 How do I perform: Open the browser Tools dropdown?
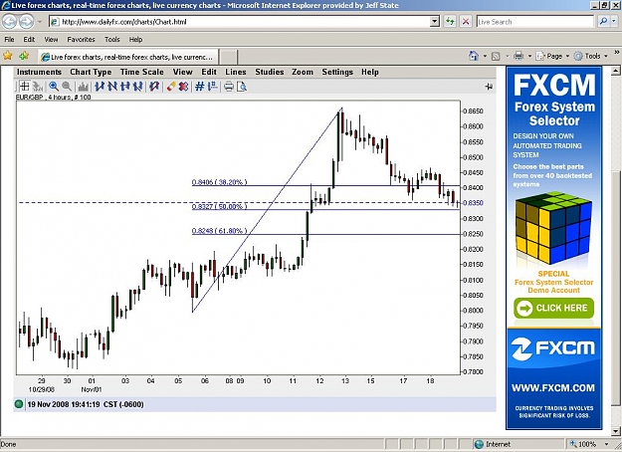pos(591,57)
